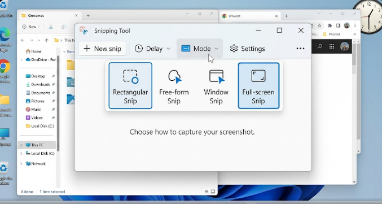Viewport: 382px width, 204px height.
Task: Open a new Chrome tab
Action: (287, 16)
